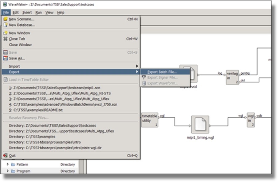Open the File menu
The width and height of the screenshot is (278, 182).
pos(6,13)
